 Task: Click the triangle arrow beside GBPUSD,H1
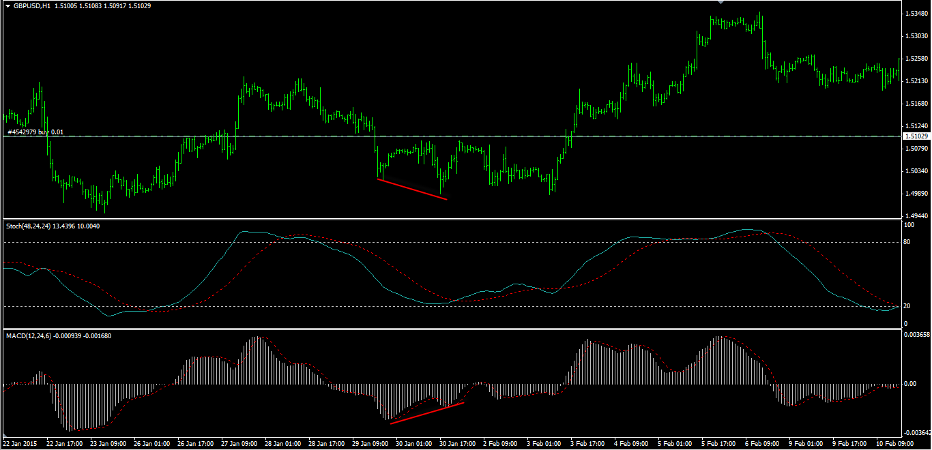(x=8, y=6)
